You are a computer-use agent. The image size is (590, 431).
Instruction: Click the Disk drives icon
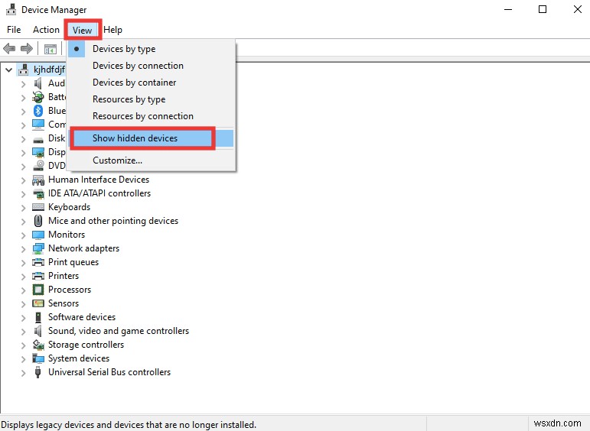click(38, 138)
